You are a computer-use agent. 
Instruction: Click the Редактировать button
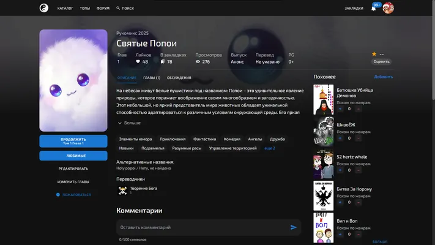point(73,168)
